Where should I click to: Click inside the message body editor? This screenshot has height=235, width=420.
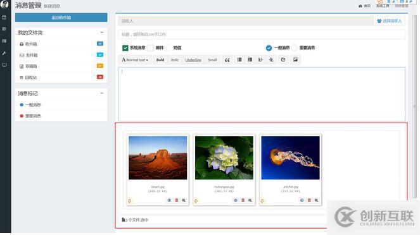[x=262, y=94]
